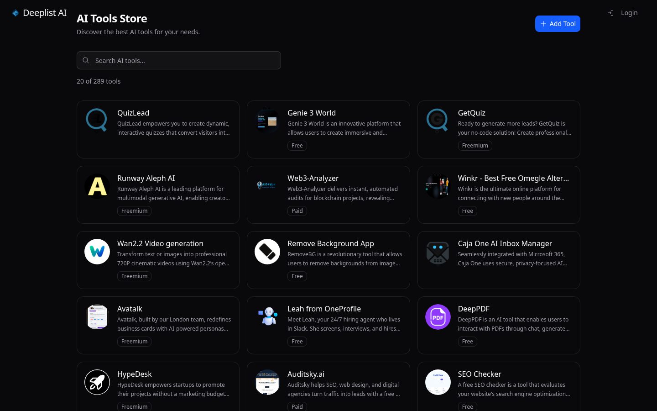This screenshot has width=657, height=411.
Task: Open the Leah from OneProfile title
Action: (324, 309)
